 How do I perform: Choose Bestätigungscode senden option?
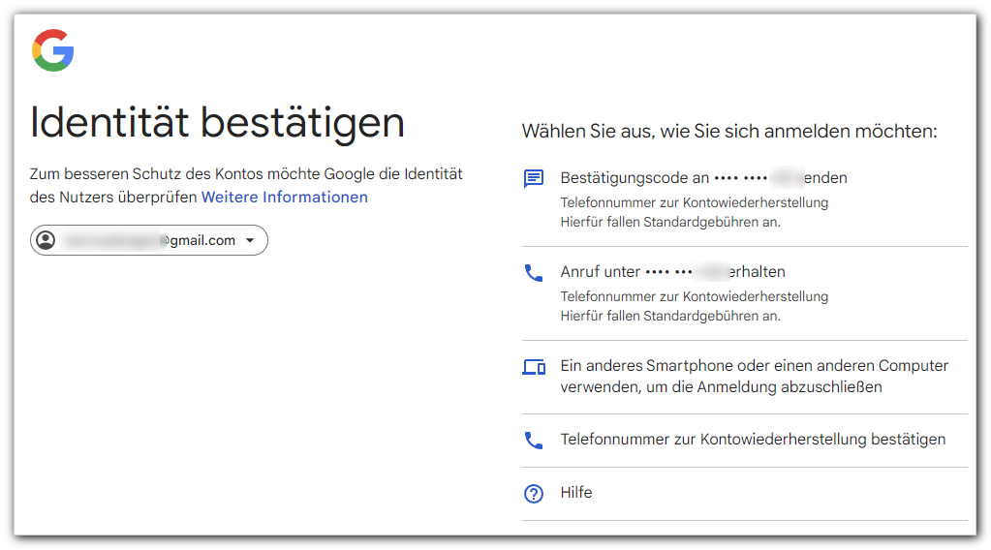[745, 199]
